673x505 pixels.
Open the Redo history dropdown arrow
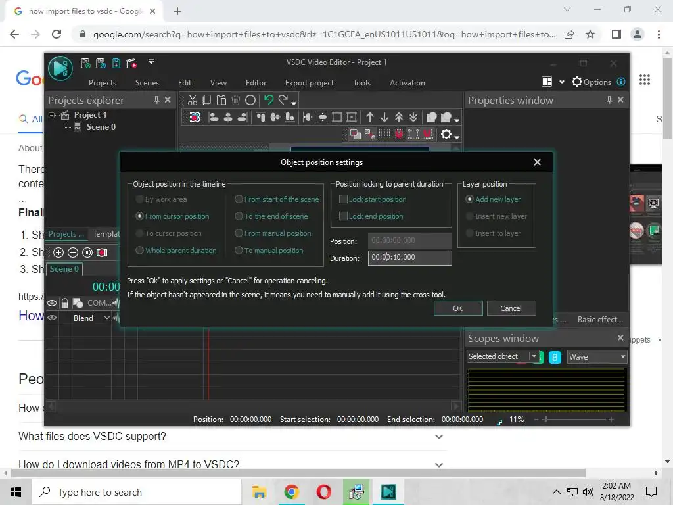pyautogui.click(x=294, y=103)
